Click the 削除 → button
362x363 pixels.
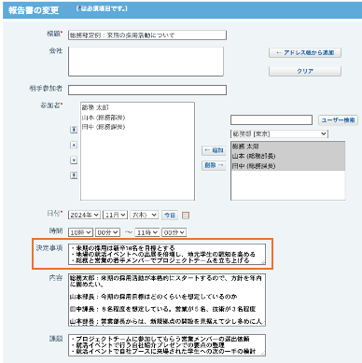pos(214,165)
